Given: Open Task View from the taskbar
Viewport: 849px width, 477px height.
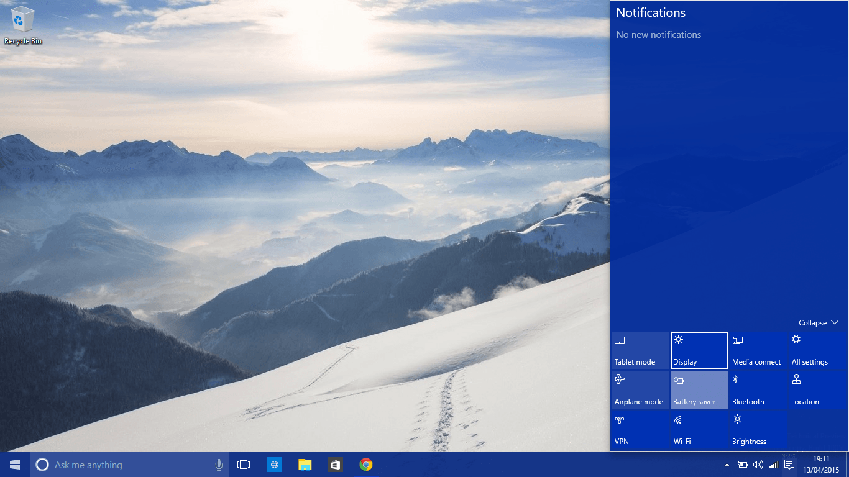Looking at the screenshot, I should click(244, 465).
